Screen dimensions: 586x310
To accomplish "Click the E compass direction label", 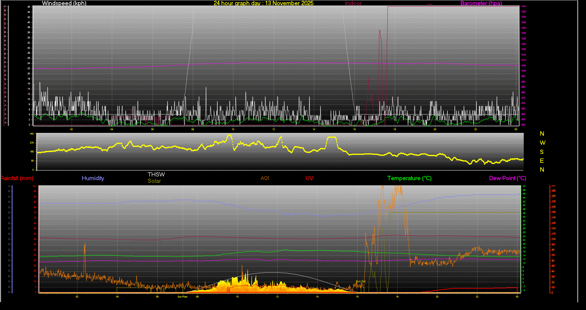I will coord(542,161).
